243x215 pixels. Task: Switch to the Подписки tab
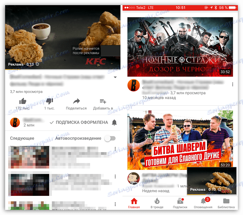pyautogui.click(x=180, y=203)
